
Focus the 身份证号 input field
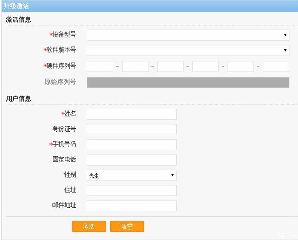pos(132,130)
